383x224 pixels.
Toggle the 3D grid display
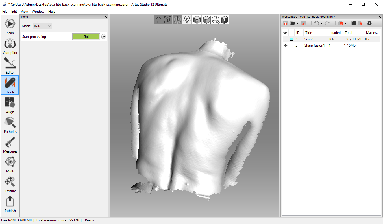pyautogui.click(x=177, y=20)
